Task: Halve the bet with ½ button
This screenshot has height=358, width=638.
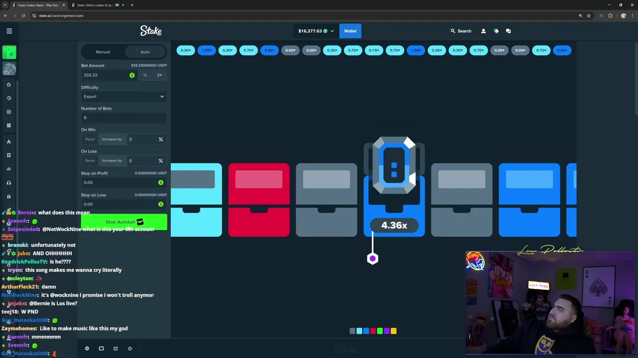Action: coord(145,75)
